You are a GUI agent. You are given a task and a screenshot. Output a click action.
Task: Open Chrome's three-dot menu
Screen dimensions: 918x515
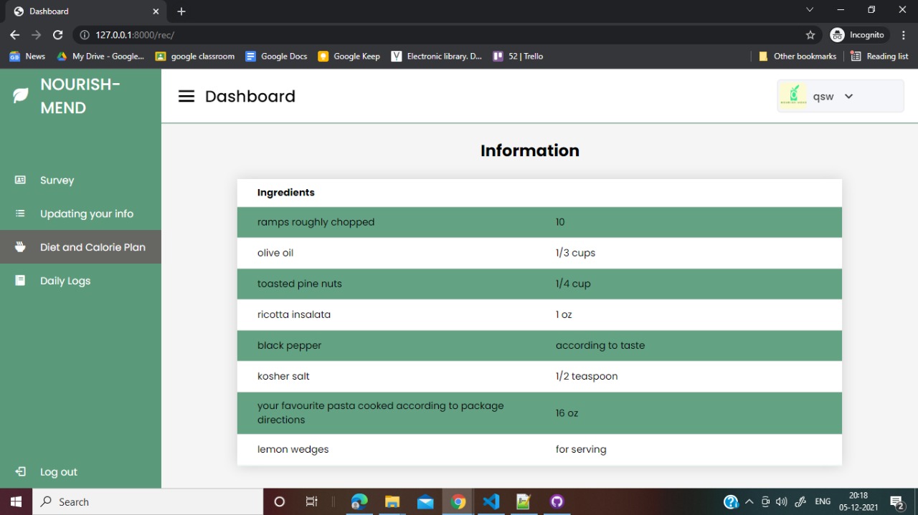pyautogui.click(x=904, y=34)
